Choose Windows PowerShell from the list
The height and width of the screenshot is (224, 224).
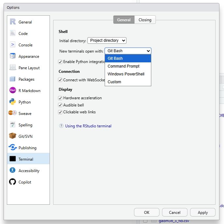coord(126,74)
